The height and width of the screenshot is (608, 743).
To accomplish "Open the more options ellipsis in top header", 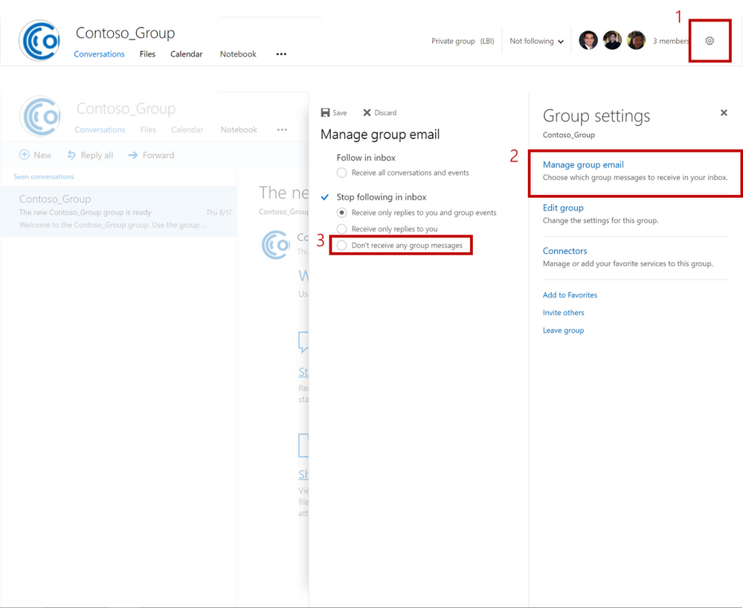I will [281, 54].
